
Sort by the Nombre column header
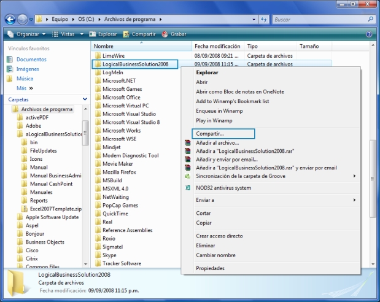[142, 46]
